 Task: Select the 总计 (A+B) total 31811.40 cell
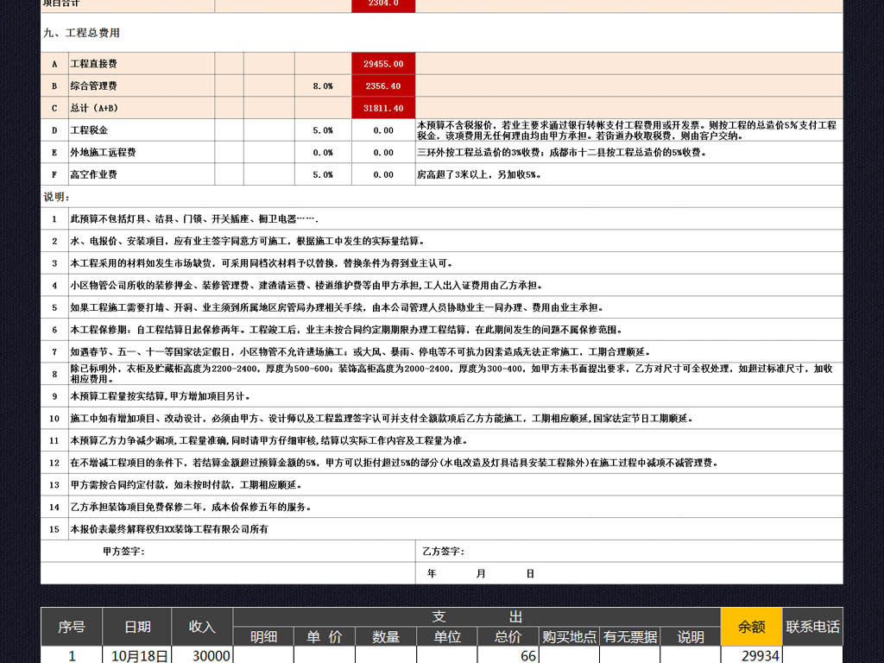(x=383, y=108)
